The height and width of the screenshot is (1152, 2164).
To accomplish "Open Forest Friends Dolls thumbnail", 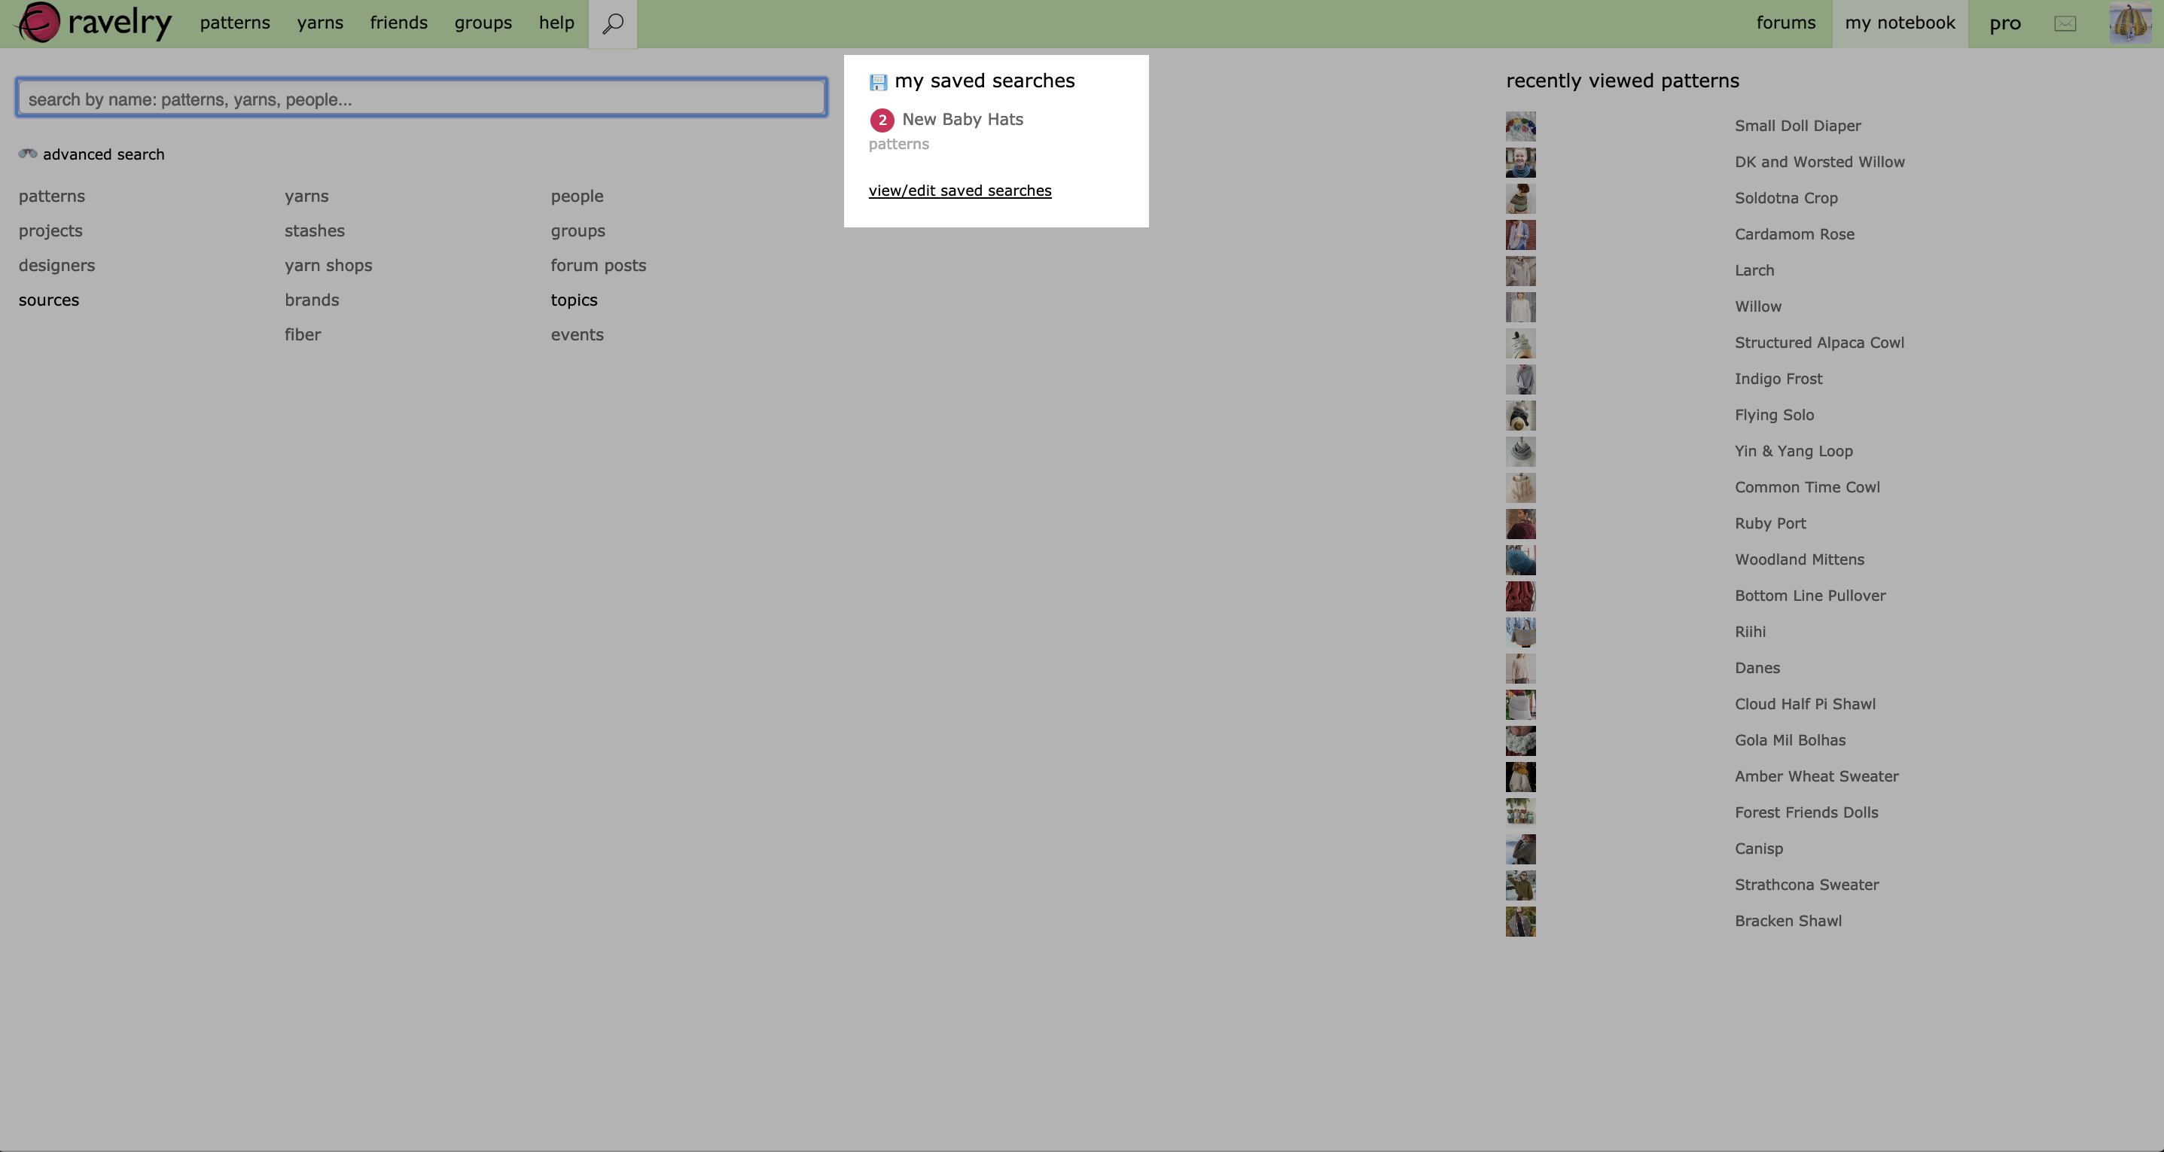I will click(x=1520, y=812).
